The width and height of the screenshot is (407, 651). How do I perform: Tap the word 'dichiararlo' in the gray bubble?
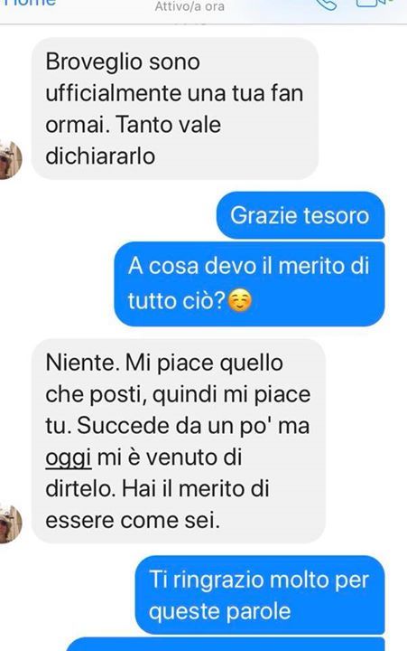click(x=100, y=156)
